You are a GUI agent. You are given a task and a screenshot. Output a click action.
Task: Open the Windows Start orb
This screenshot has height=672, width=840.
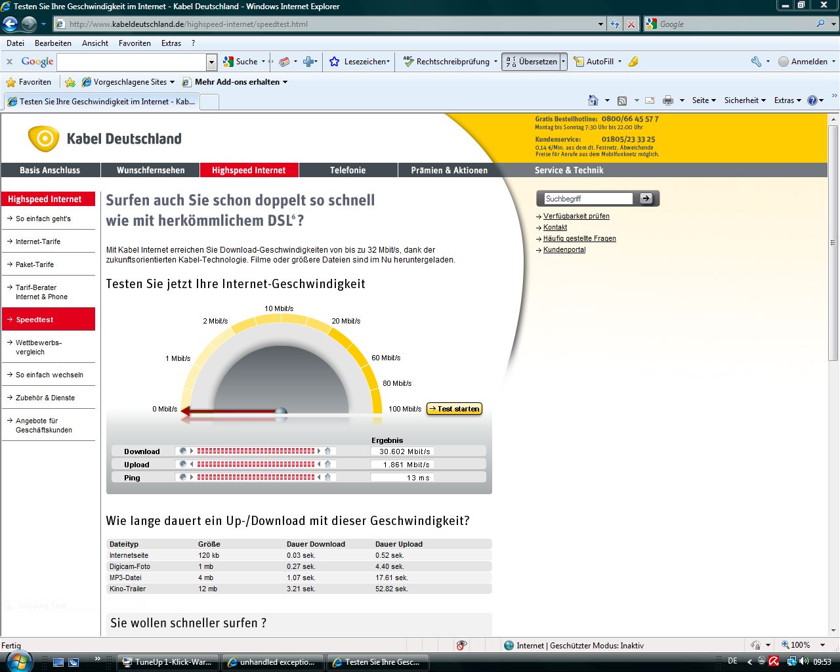coord(18,661)
